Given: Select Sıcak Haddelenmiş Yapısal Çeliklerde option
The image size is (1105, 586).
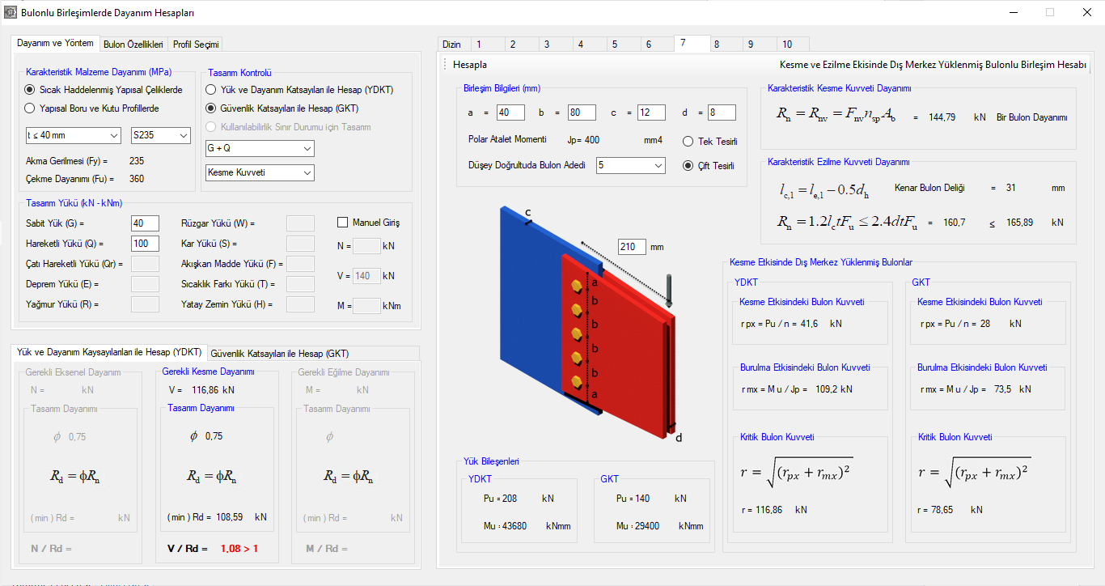Looking at the screenshot, I should tap(104, 90).
